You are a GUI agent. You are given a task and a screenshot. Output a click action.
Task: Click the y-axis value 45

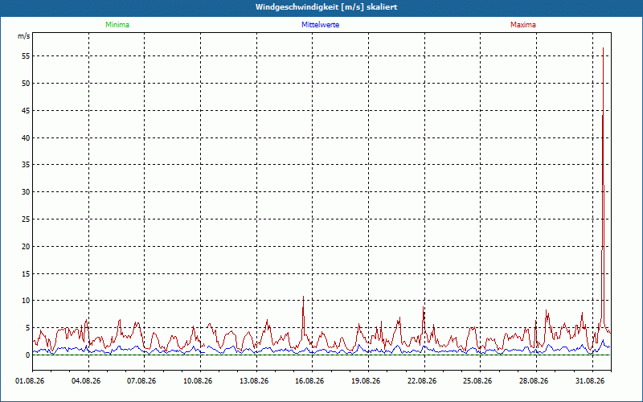tap(26, 111)
